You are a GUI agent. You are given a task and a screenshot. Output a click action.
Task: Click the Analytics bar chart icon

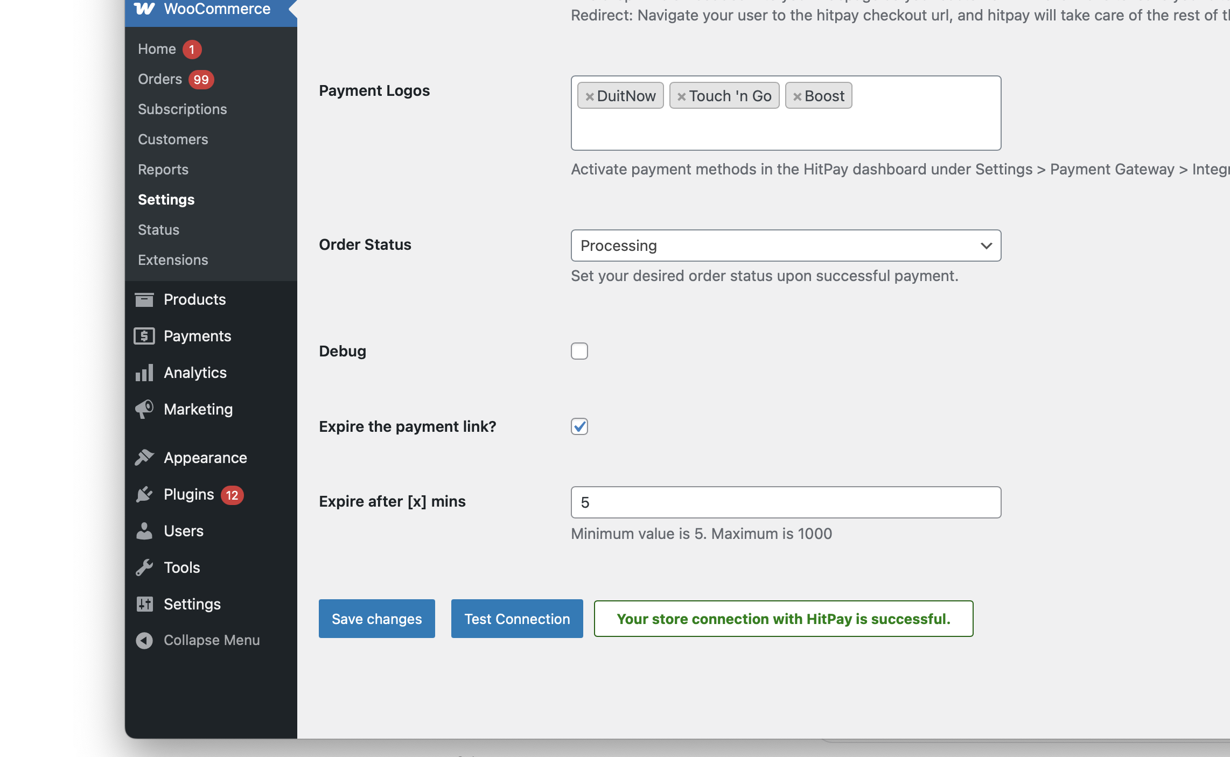tap(144, 373)
